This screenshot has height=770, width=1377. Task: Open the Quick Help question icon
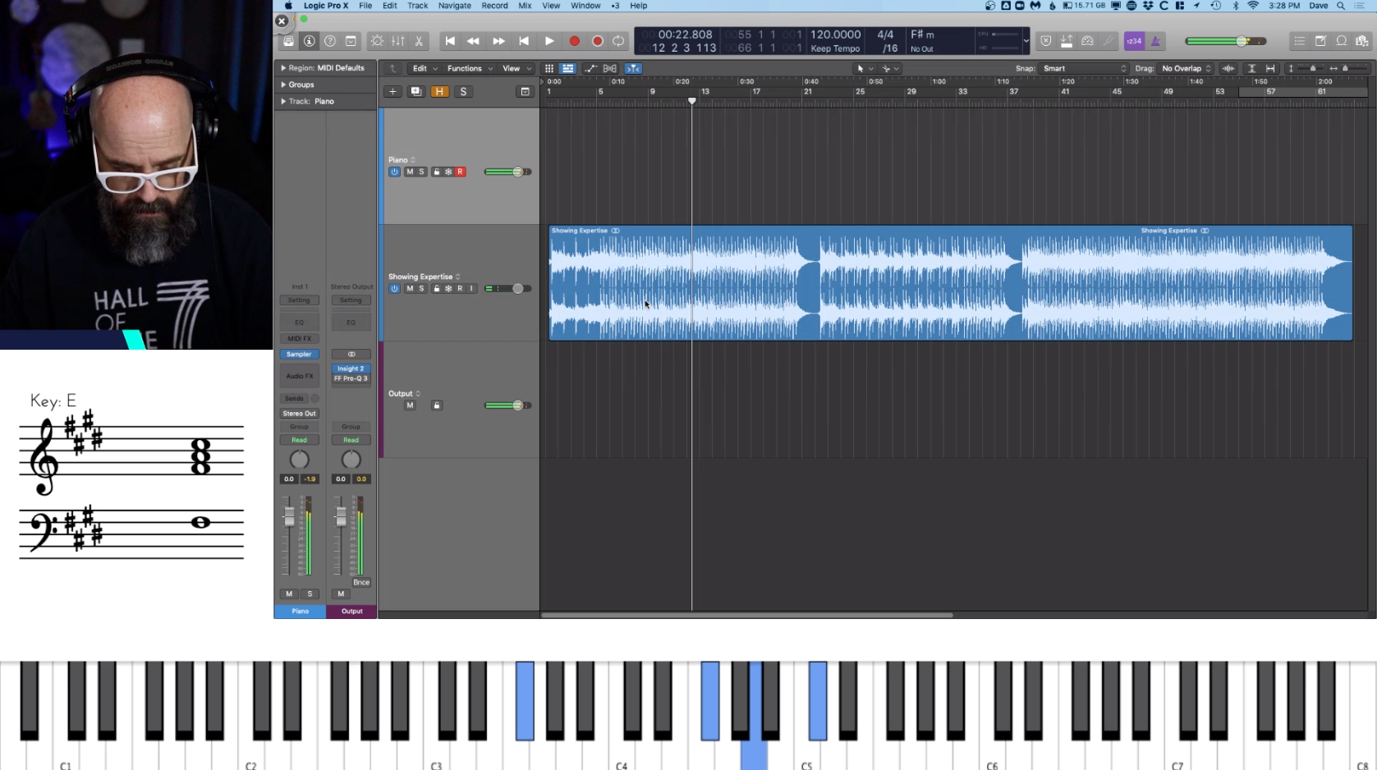[330, 41]
